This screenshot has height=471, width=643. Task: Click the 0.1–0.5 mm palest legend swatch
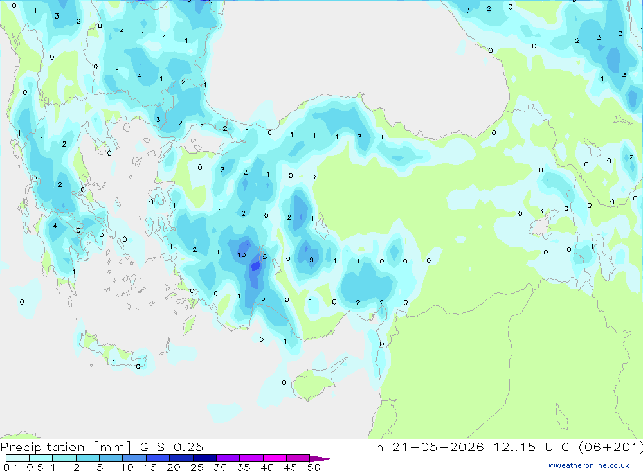tap(17, 458)
